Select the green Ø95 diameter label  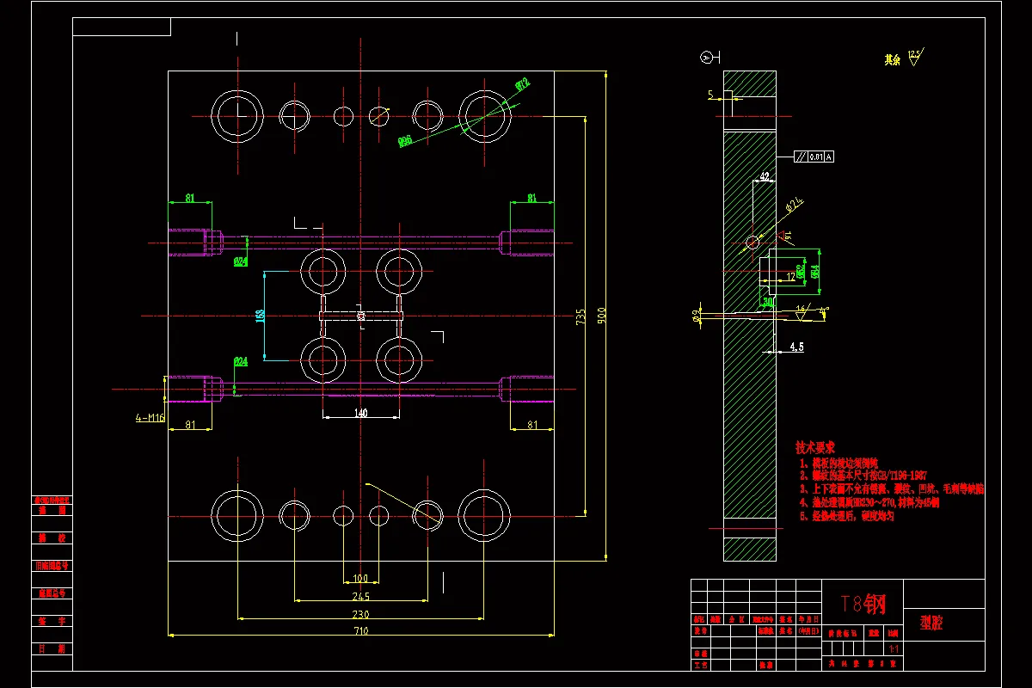tap(404, 140)
